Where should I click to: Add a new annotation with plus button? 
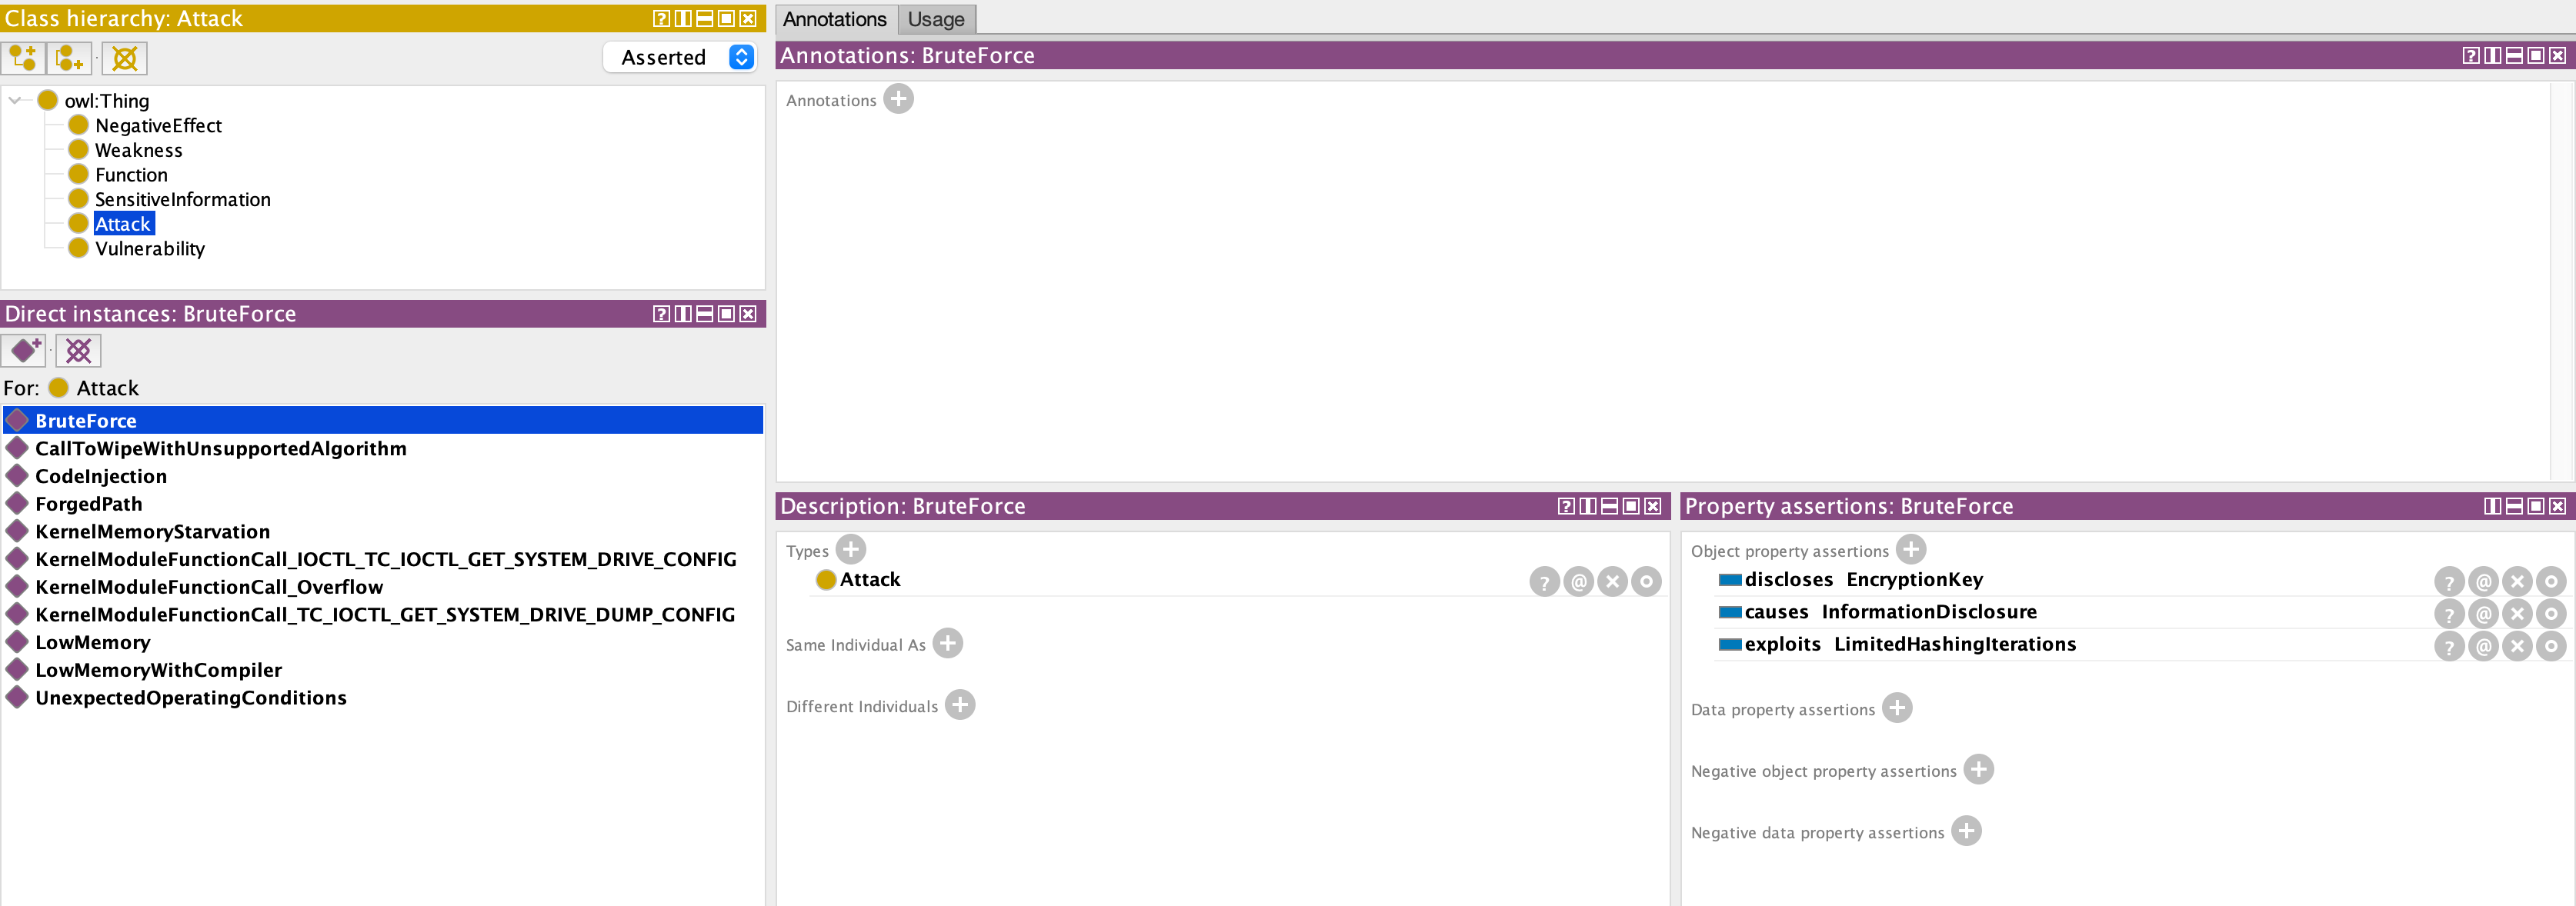(x=898, y=99)
